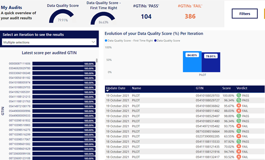The width and height of the screenshot is (265, 160).
Task: Click the First Time Right 84.63% gauge
Action: 103,18
